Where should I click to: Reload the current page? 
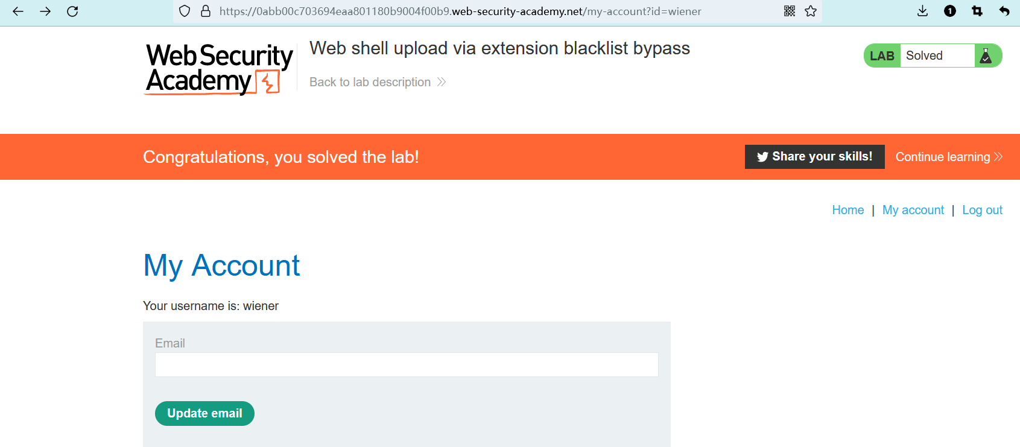(x=72, y=11)
